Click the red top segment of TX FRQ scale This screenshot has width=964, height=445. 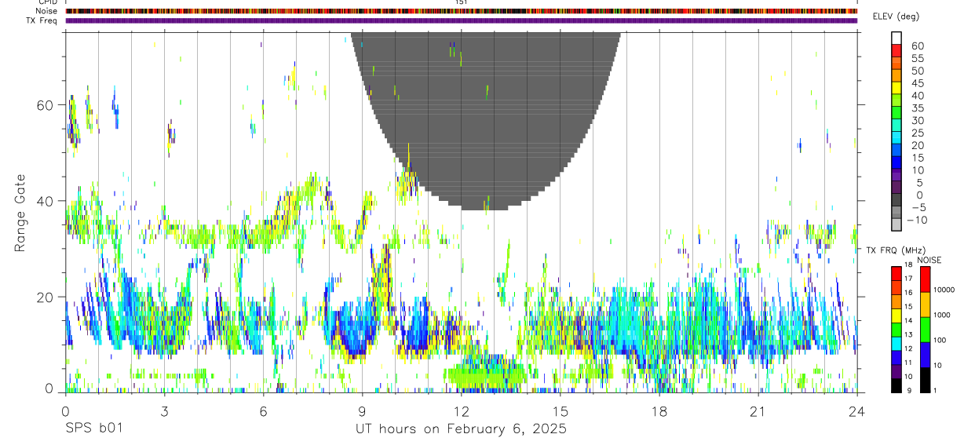[896, 274]
